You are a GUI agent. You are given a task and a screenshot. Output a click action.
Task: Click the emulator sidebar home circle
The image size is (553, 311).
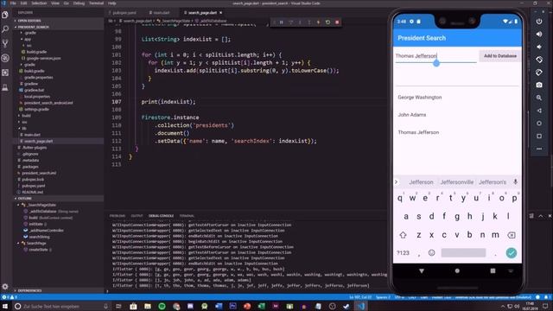click(x=539, y=123)
